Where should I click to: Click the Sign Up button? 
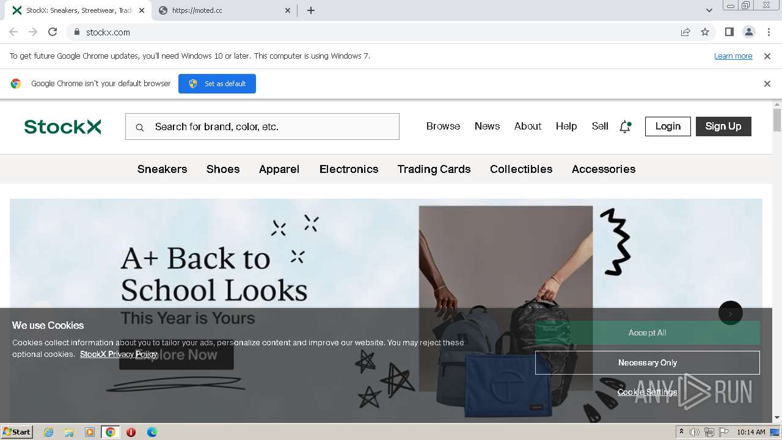723,127
